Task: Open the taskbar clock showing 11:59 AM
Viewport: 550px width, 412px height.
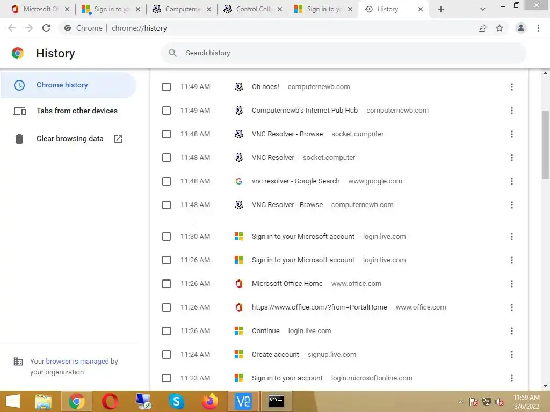Action: (526, 402)
